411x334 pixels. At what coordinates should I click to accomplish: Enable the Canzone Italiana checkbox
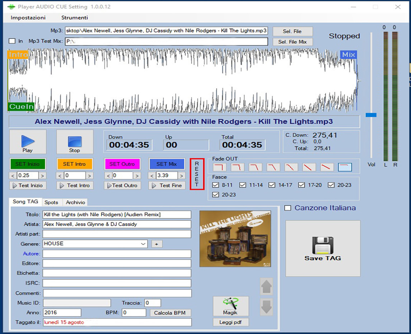[x=288, y=208]
